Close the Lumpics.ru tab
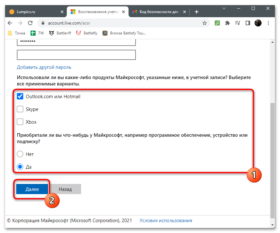 pyautogui.click(x=62, y=12)
